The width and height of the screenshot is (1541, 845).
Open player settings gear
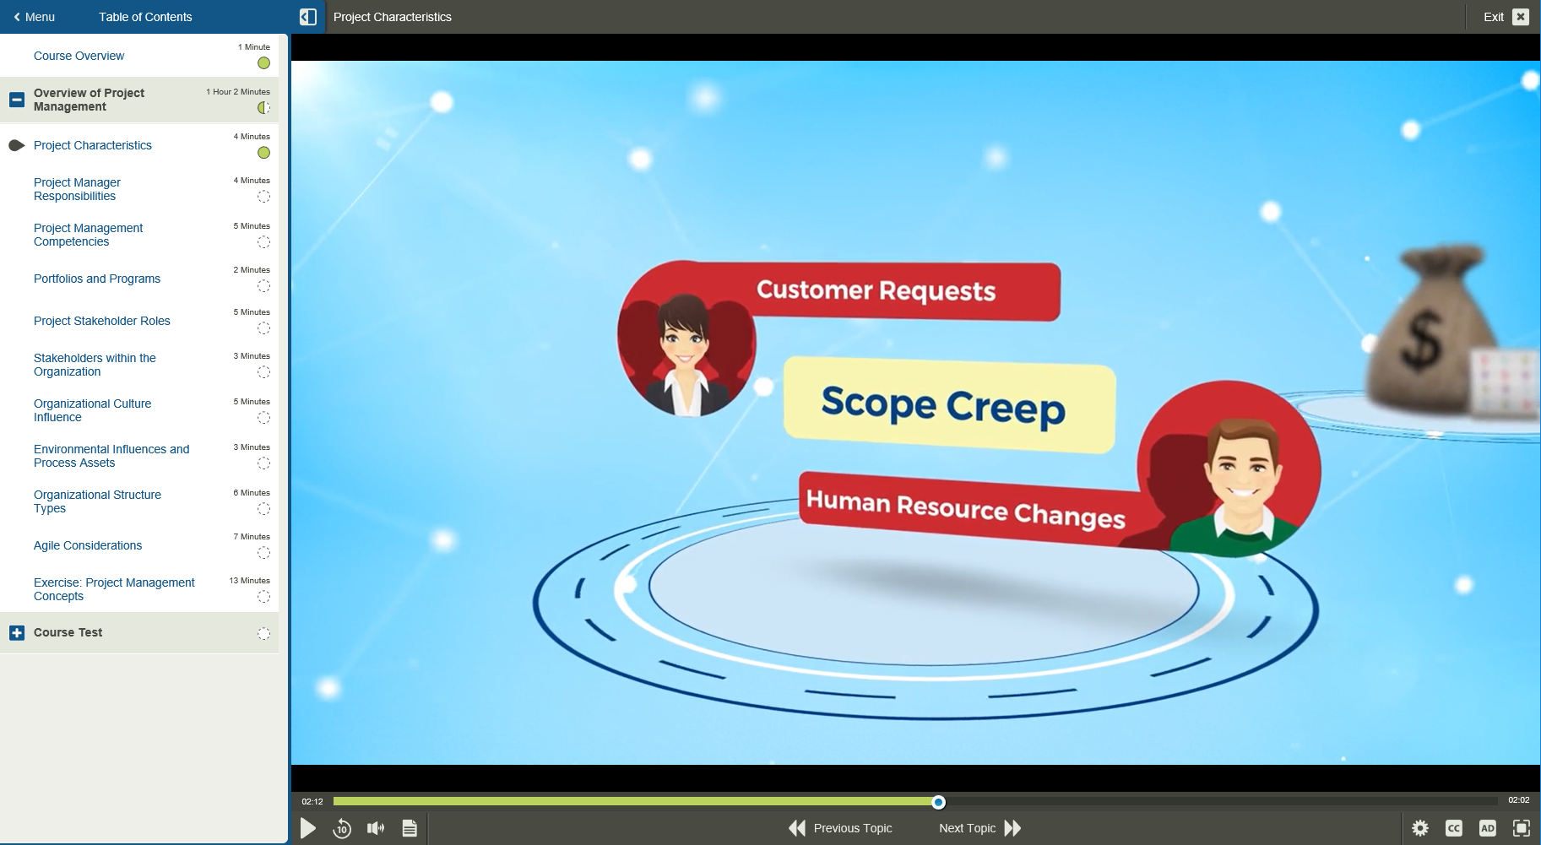tap(1420, 828)
